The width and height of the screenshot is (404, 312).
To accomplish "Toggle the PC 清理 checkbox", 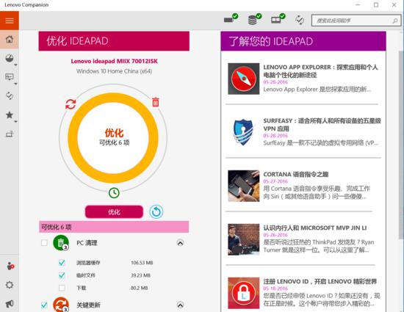I will point(44,243).
